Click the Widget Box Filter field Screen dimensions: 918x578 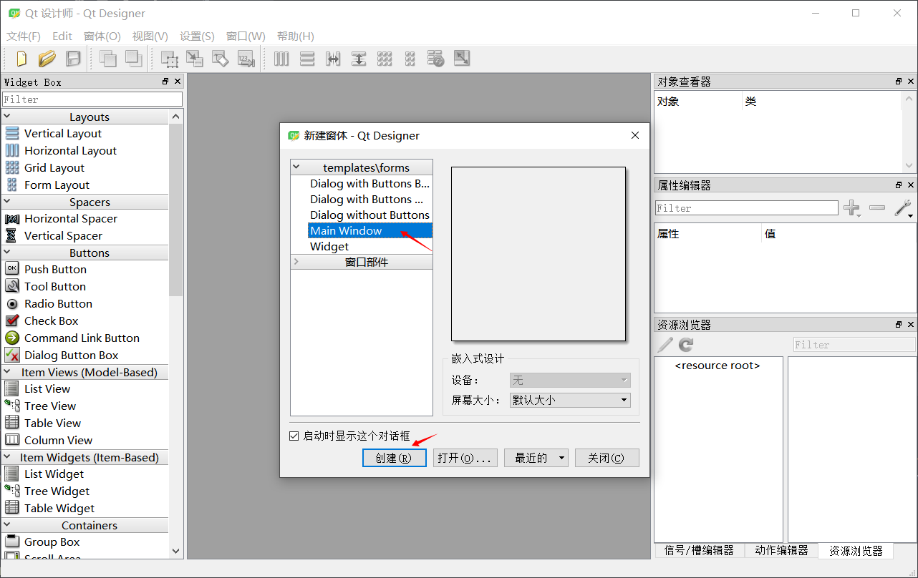pos(92,99)
